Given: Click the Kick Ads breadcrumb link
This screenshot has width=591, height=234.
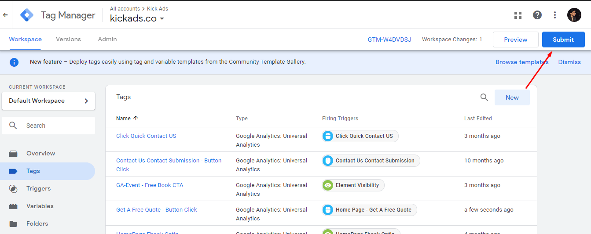Looking at the screenshot, I should click(158, 8).
